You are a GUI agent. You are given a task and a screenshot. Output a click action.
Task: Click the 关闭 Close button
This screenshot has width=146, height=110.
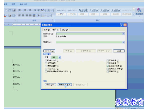[x=119, y=51]
